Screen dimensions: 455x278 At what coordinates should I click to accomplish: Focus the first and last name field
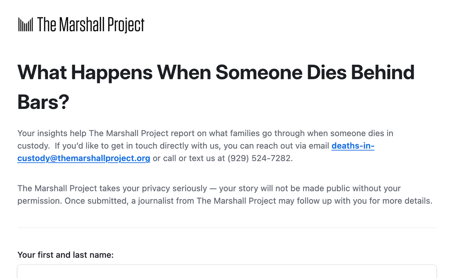click(x=227, y=272)
